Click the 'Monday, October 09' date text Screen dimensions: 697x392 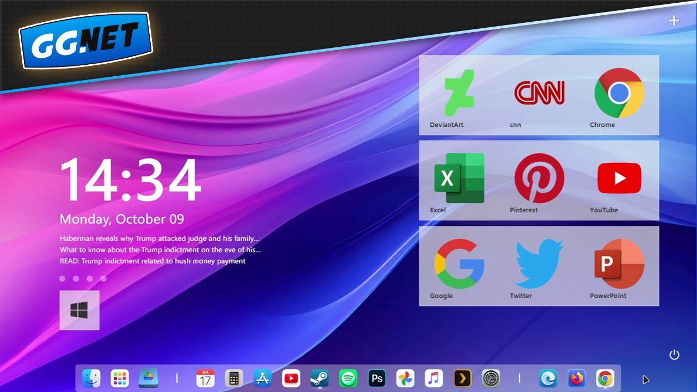(x=122, y=219)
